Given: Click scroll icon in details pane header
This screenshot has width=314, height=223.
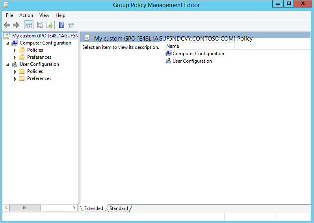Looking at the screenshot, I should click(87, 37).
